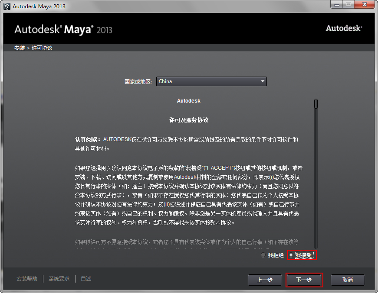Click the 取消 (Cancel) button
378x293 pixels.
point(347,280)
